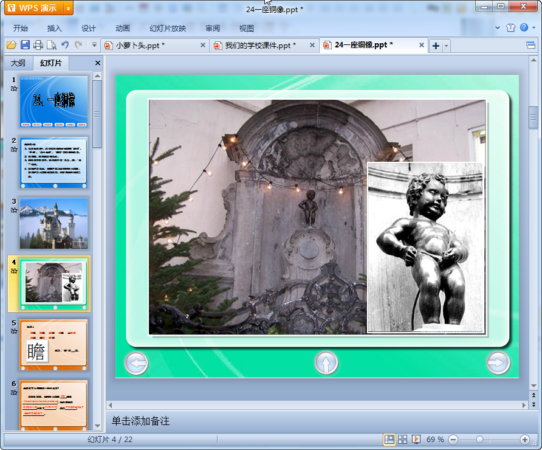542x450 pixels.
Task: Open the 幻灯片放映 ribbon tab
Action: 168,28
